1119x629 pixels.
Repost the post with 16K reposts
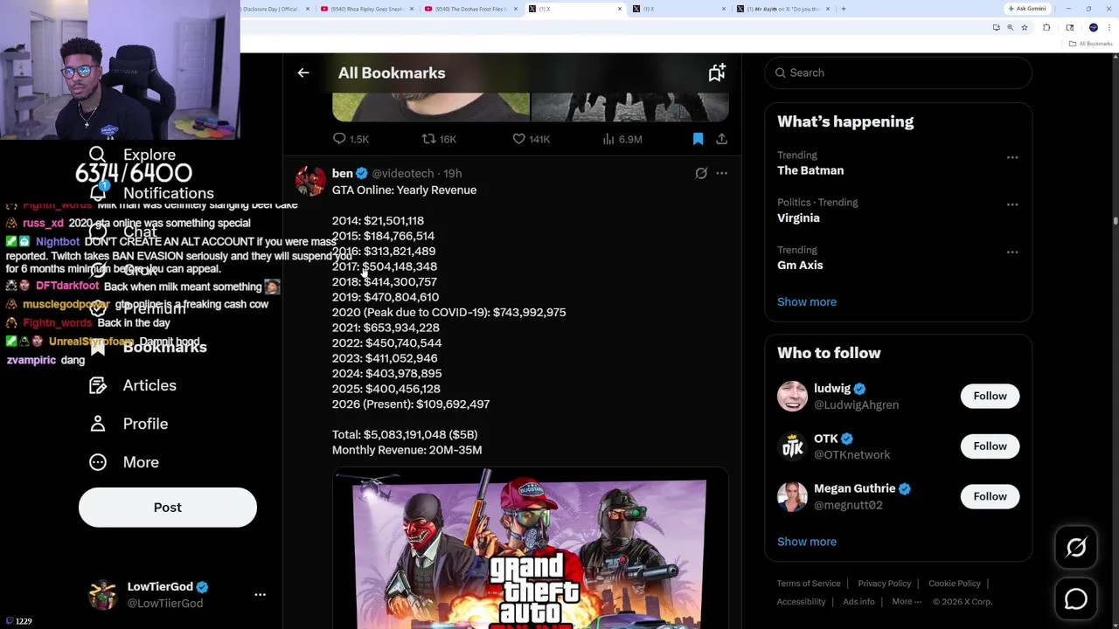pyautogui.click(x=428, y=139)
